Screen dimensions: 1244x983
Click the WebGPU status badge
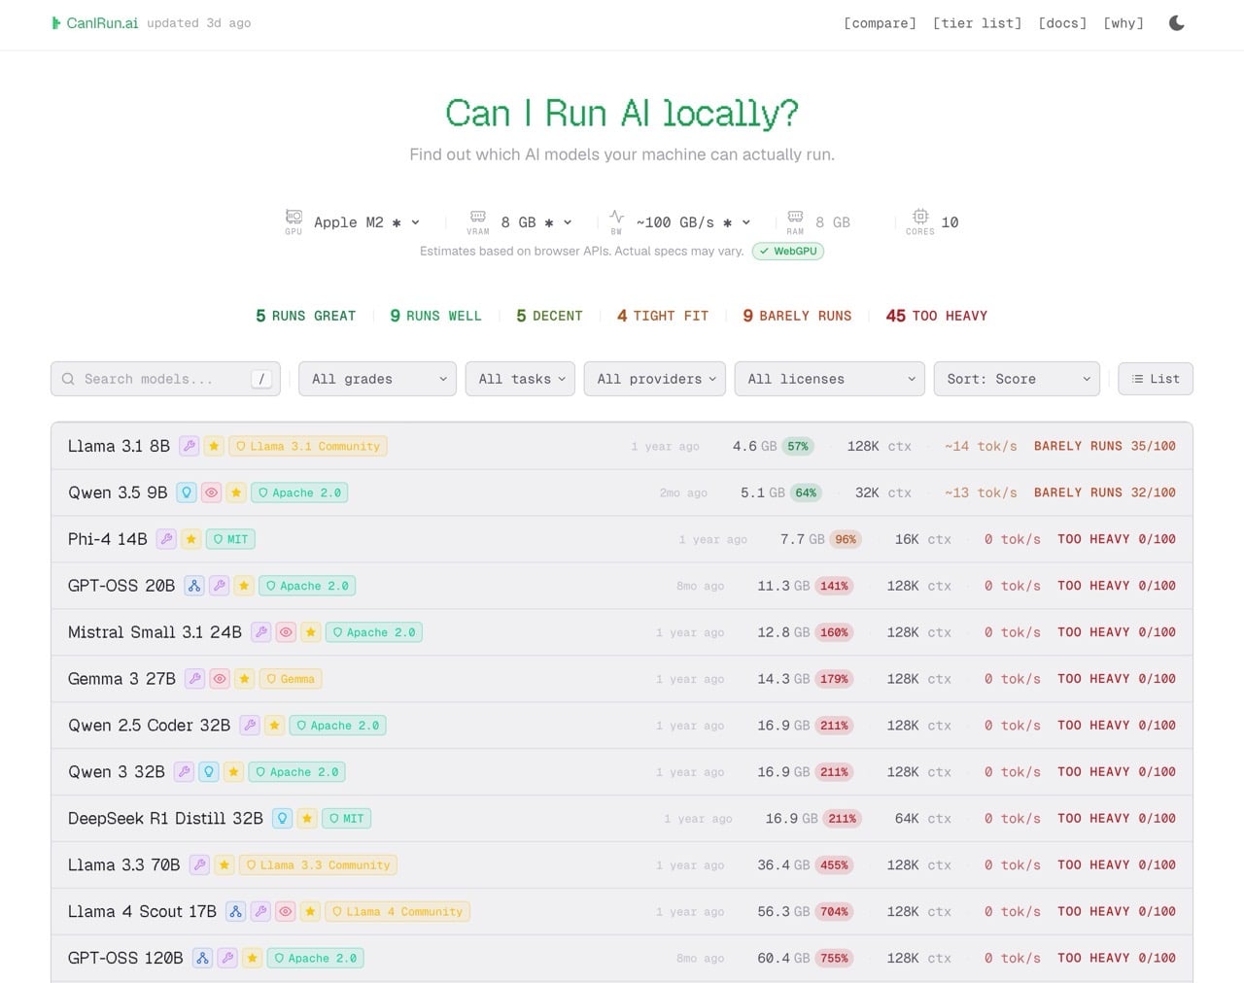(x=788, y=252)
